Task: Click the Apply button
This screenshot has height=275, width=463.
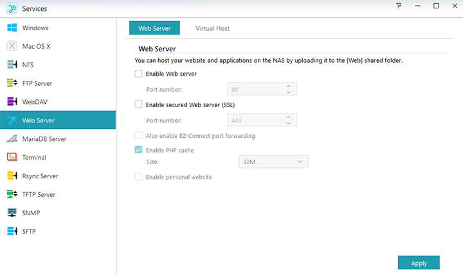Action: coord(419,263)
